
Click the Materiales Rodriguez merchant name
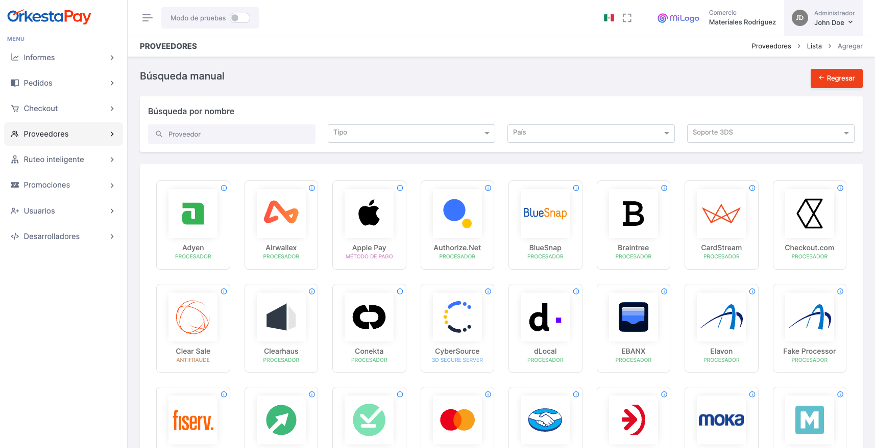[742, 22]
